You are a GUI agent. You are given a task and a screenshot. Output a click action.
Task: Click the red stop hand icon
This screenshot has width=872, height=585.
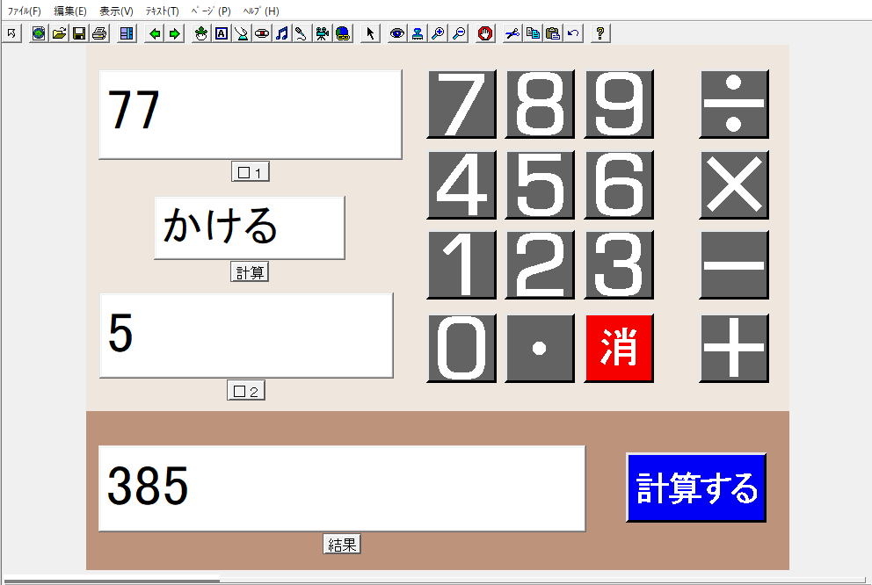pos(485,33)
